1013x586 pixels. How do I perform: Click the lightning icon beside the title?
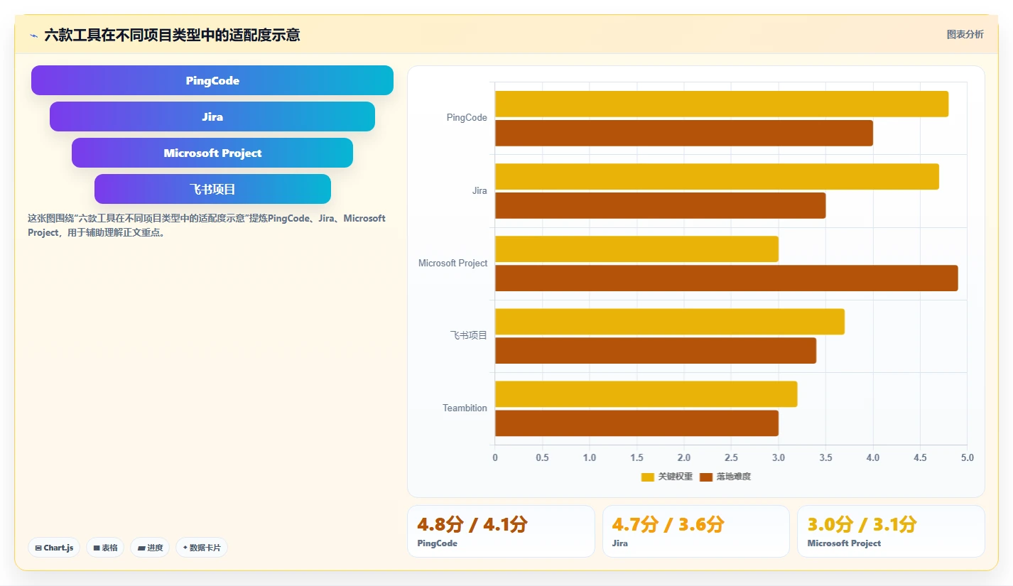(33, 35)
